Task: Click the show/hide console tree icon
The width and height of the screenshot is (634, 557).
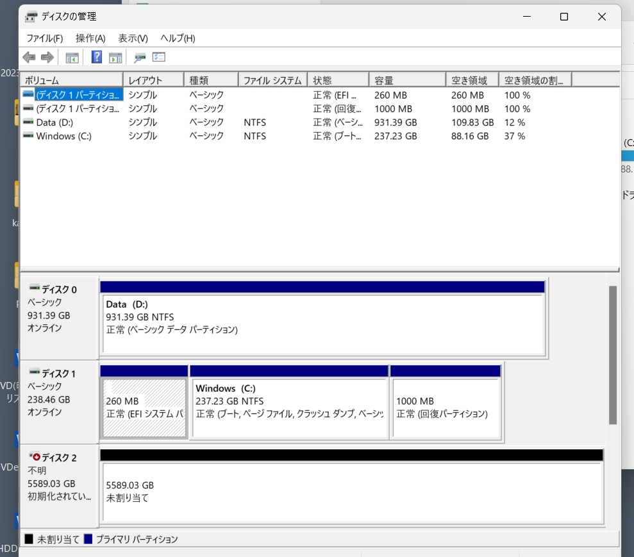Action: tap(72, 58)
